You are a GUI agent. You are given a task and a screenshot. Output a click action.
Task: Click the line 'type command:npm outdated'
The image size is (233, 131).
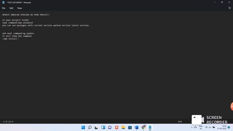(17, 23)
